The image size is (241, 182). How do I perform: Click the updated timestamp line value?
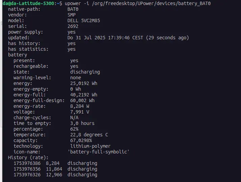[x=128, y=38]
